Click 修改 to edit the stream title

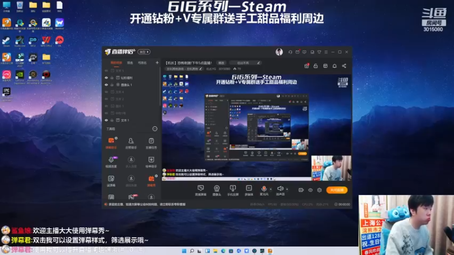221,63
